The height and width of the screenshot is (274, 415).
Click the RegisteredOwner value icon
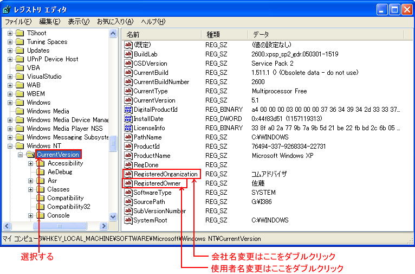coord(128,183)
